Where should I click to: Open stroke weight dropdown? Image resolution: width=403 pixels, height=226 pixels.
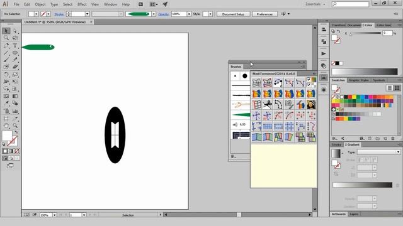(88, 14)
